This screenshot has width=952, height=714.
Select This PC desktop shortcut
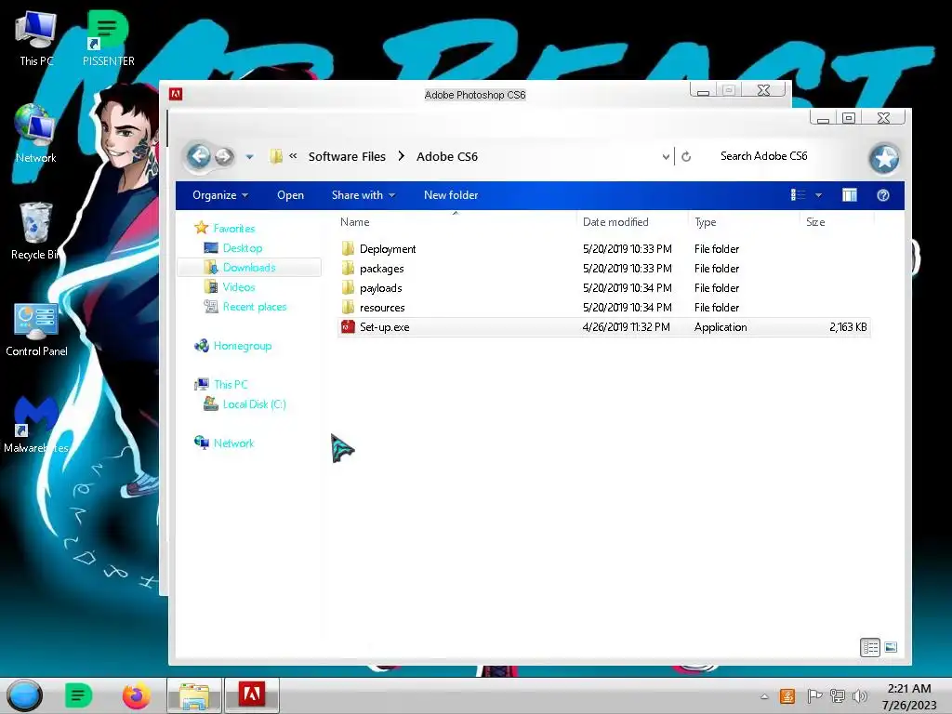[x=36, y=38]
